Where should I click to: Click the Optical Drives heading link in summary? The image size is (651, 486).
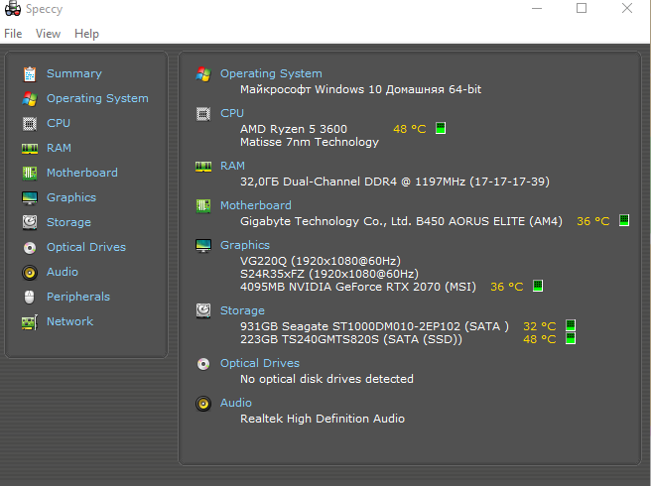(x=259, y=363)
